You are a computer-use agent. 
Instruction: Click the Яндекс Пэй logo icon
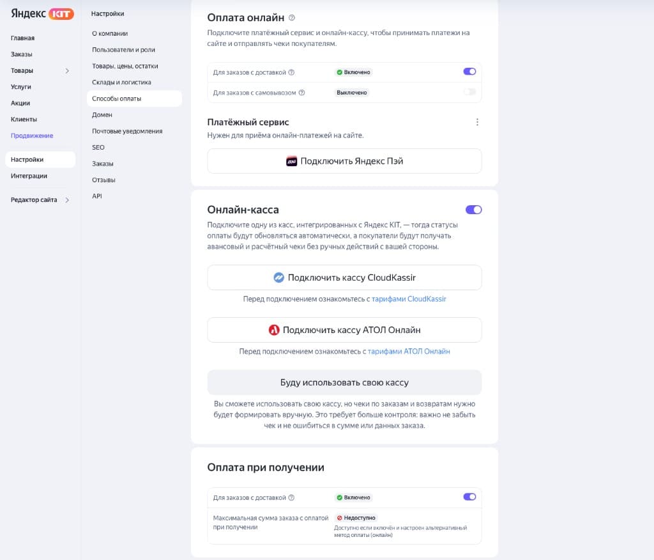pos(291,161)
